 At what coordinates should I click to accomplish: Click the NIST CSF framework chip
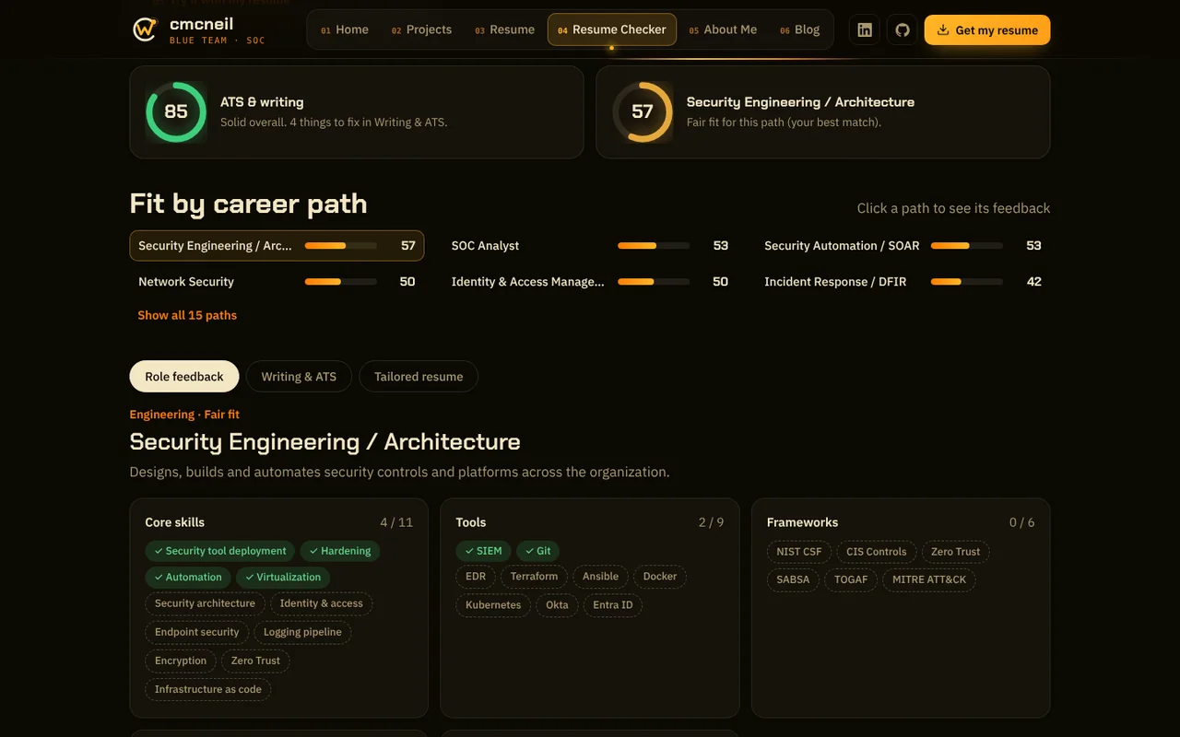[799, 552]
